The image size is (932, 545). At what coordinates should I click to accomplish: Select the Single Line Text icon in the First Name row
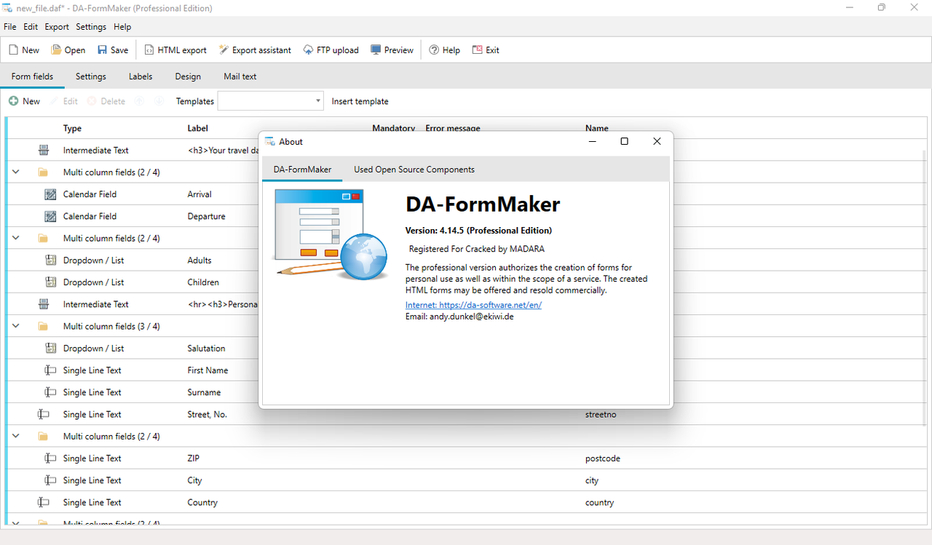(x=50, y=370)
